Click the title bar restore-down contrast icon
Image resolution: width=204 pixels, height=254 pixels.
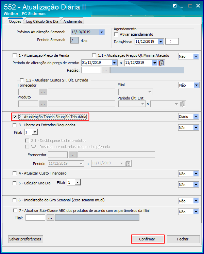(174, 6)
